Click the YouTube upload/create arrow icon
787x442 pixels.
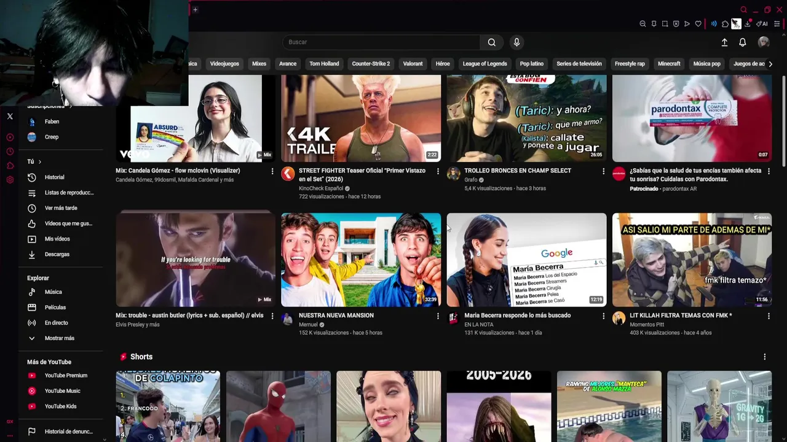tap(724, 42)
